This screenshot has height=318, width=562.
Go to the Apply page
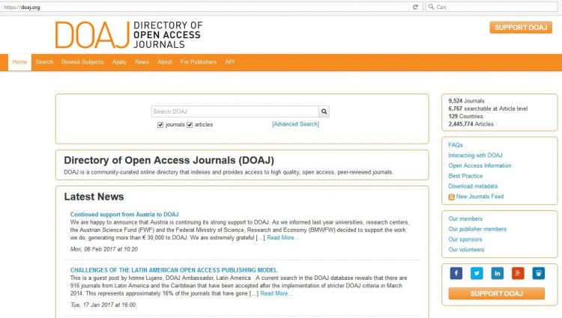point(119,62)
